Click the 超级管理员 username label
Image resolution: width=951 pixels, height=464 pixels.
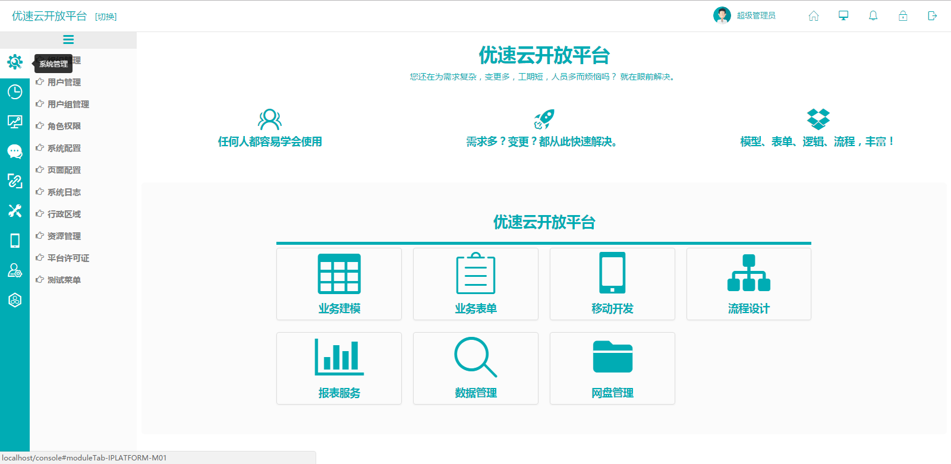[x=756, y=15]
